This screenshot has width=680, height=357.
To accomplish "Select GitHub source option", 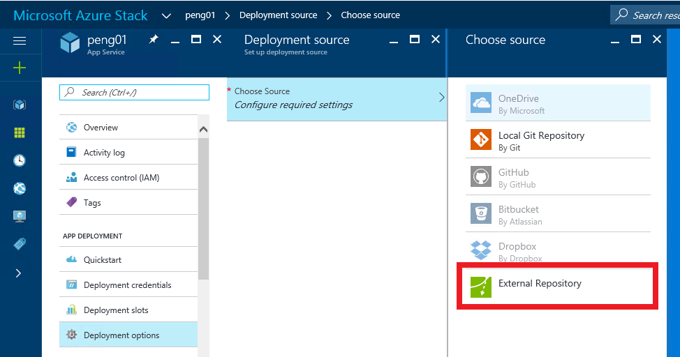I will [558, 177].
